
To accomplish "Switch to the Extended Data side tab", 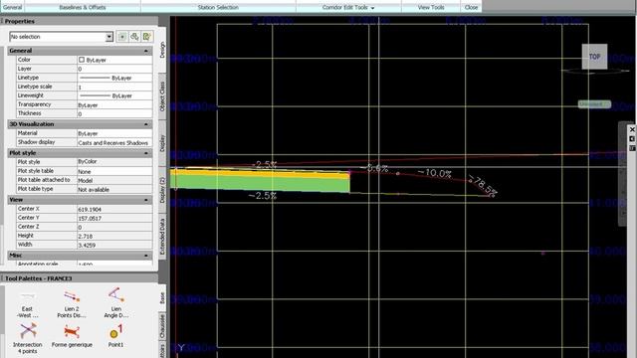I will 162,237.
